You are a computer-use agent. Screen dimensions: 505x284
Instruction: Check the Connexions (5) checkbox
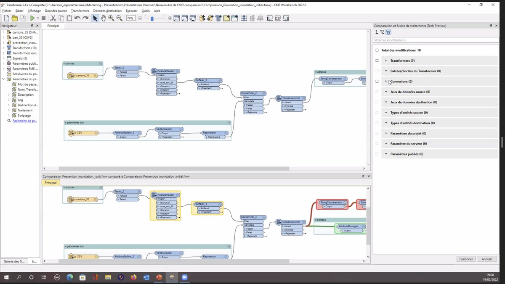(377, 81)
